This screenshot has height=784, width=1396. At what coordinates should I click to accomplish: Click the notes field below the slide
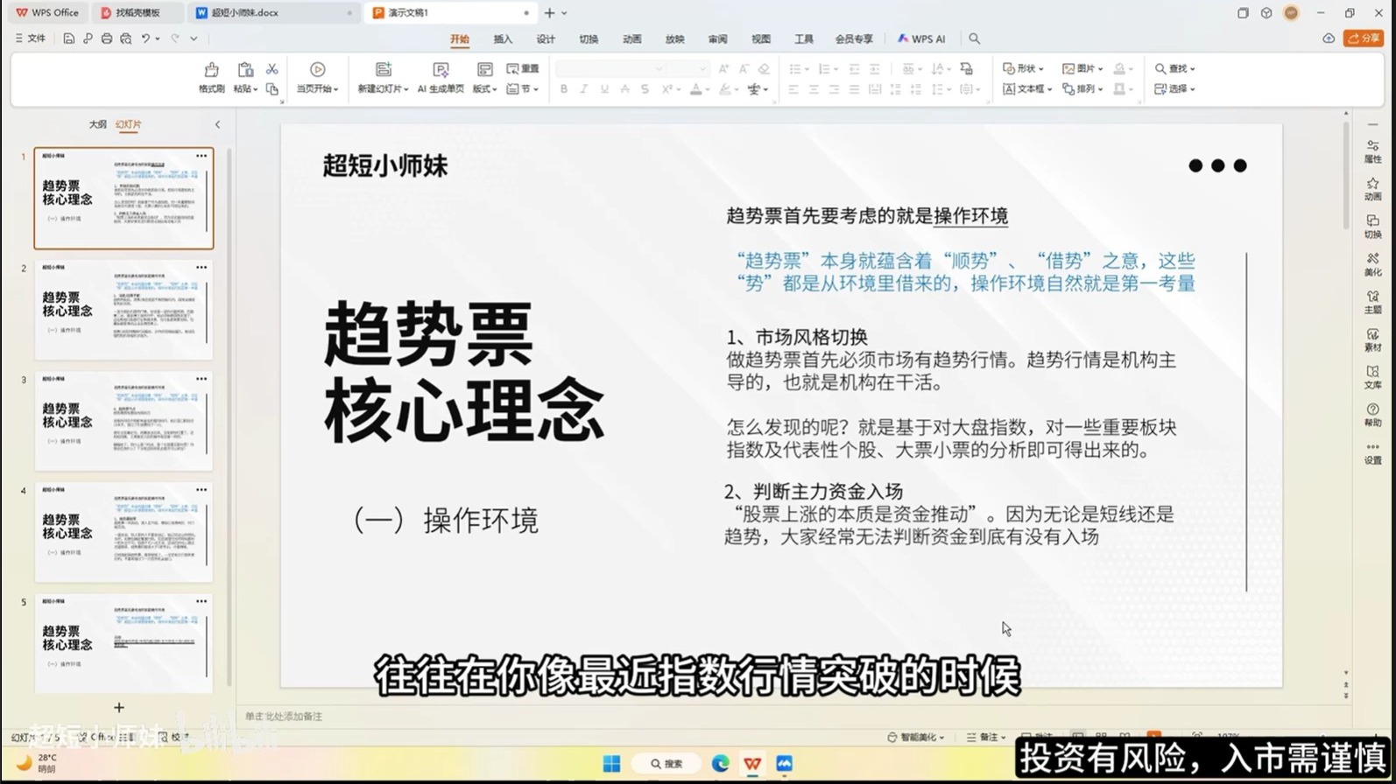coord(788,716)
